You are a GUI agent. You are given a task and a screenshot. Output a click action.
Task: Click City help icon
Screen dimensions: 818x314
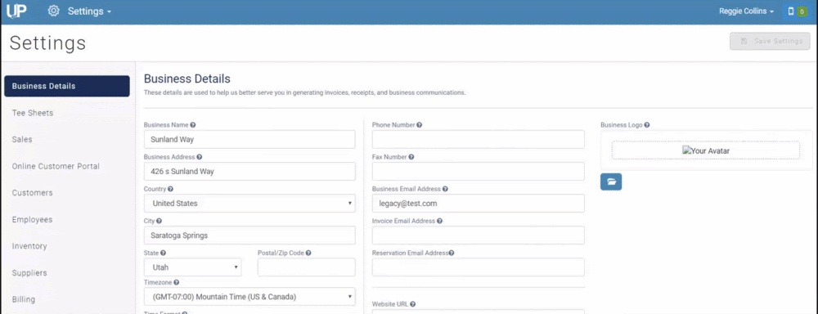[x=160, y=221]
